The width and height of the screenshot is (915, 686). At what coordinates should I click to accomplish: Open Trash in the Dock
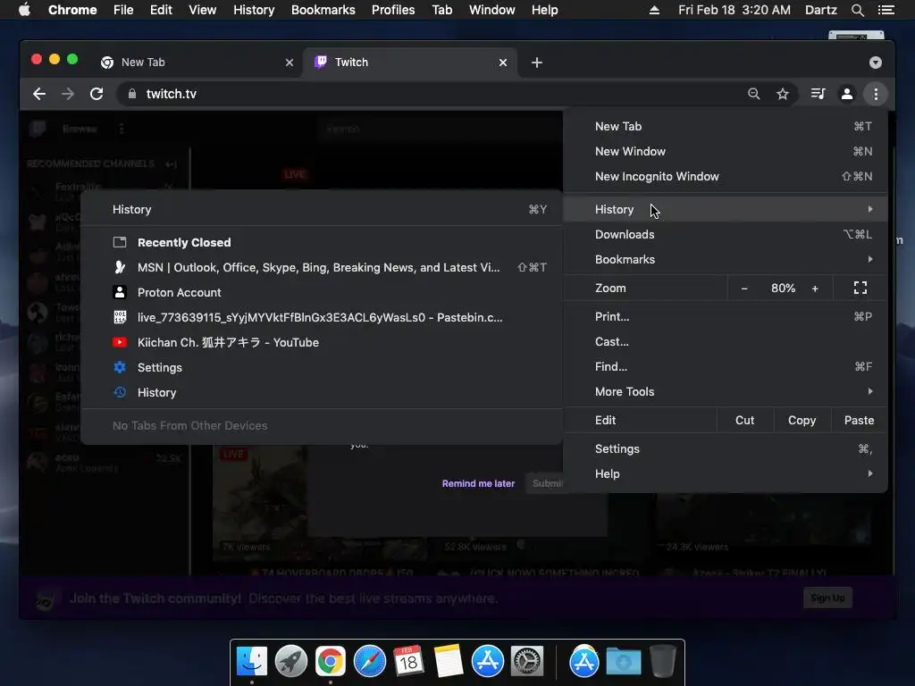pos(663,662)
